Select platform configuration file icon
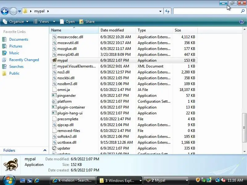Viewport: 247px width, 185px height. pos(54,101)
